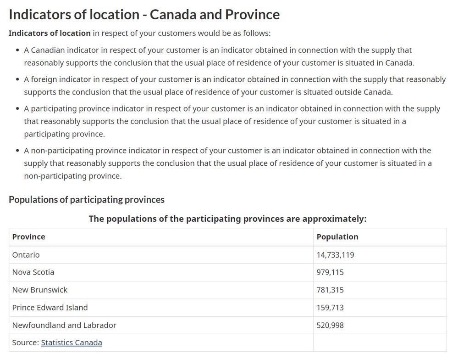Select the Population column header
This screenshot has width=458, height=360.
[x=337, y=237]
